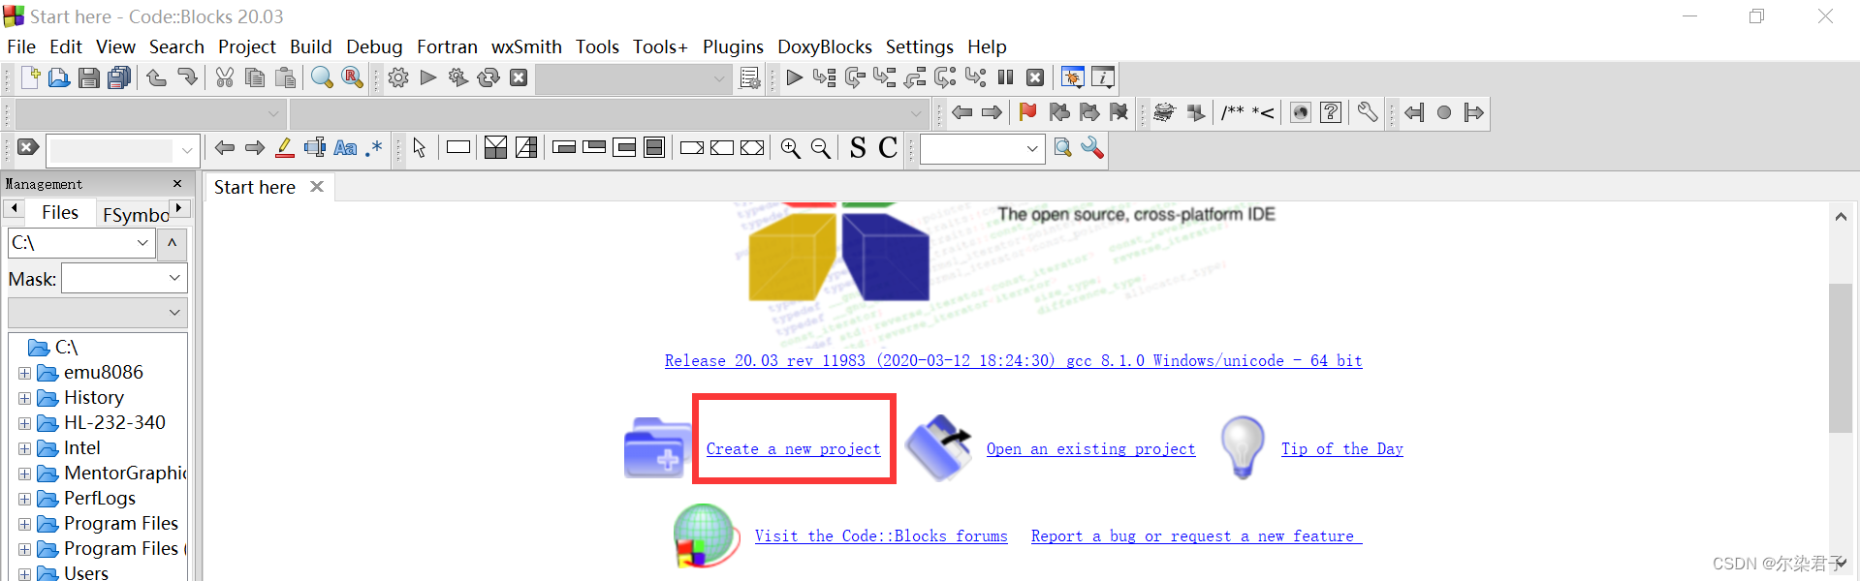Click the single floppy Save icon
The height and width of the screenshot is (581, 1860).
(89, 77)
